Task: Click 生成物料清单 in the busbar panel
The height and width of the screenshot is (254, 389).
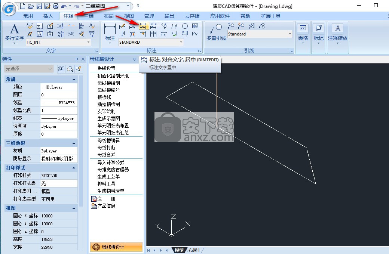Action: 111,191
